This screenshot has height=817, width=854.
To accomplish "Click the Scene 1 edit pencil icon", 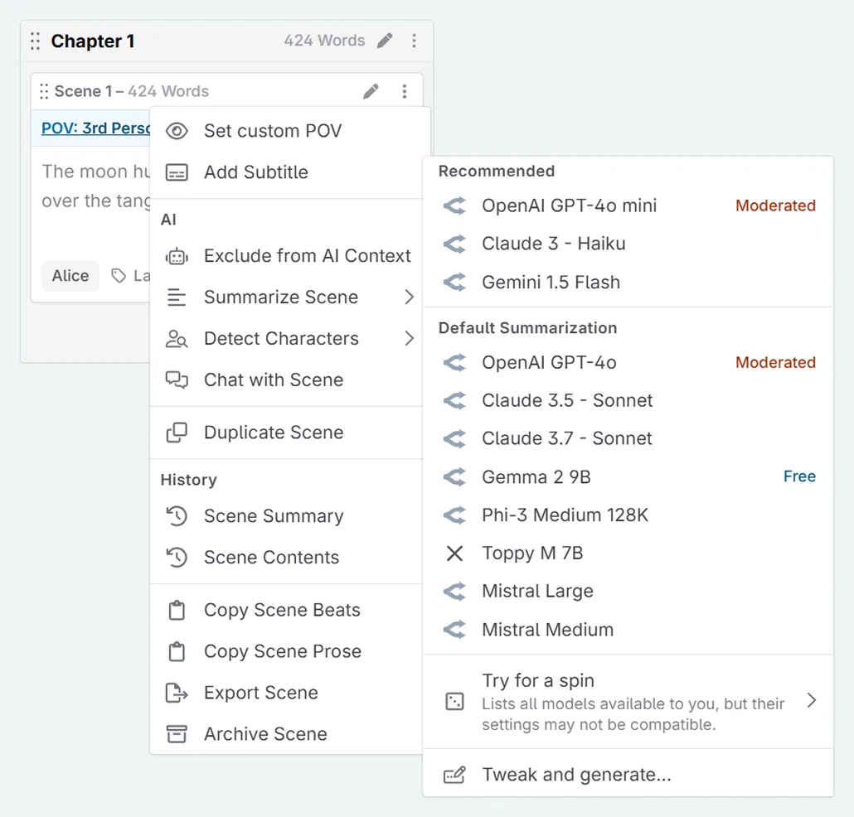I will coord(371,91).
